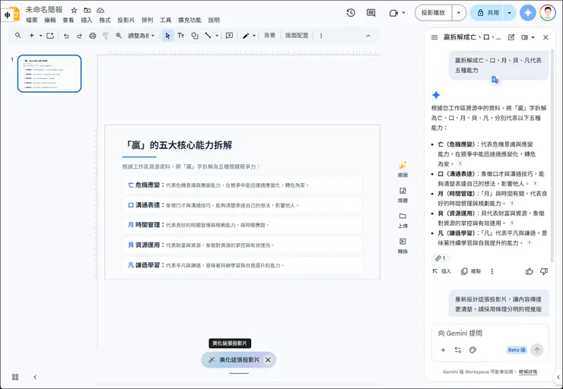The width and height of the screenshot is (563, 389).
Task: Redo the last action
Action: coord(79,36)
